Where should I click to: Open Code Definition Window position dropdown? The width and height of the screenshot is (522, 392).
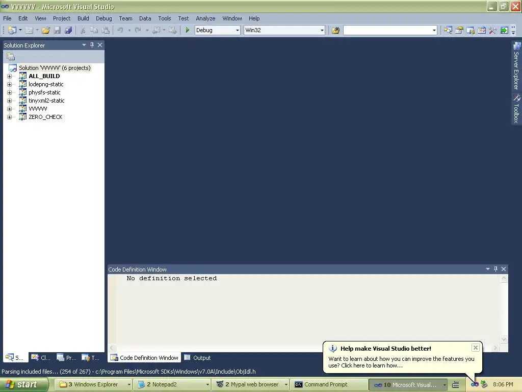tap(488, 269)
